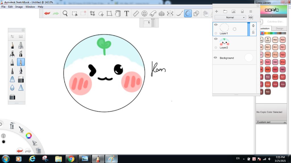
Task: Expand the Custom set section arrow
Action: (x=285, y=122)
